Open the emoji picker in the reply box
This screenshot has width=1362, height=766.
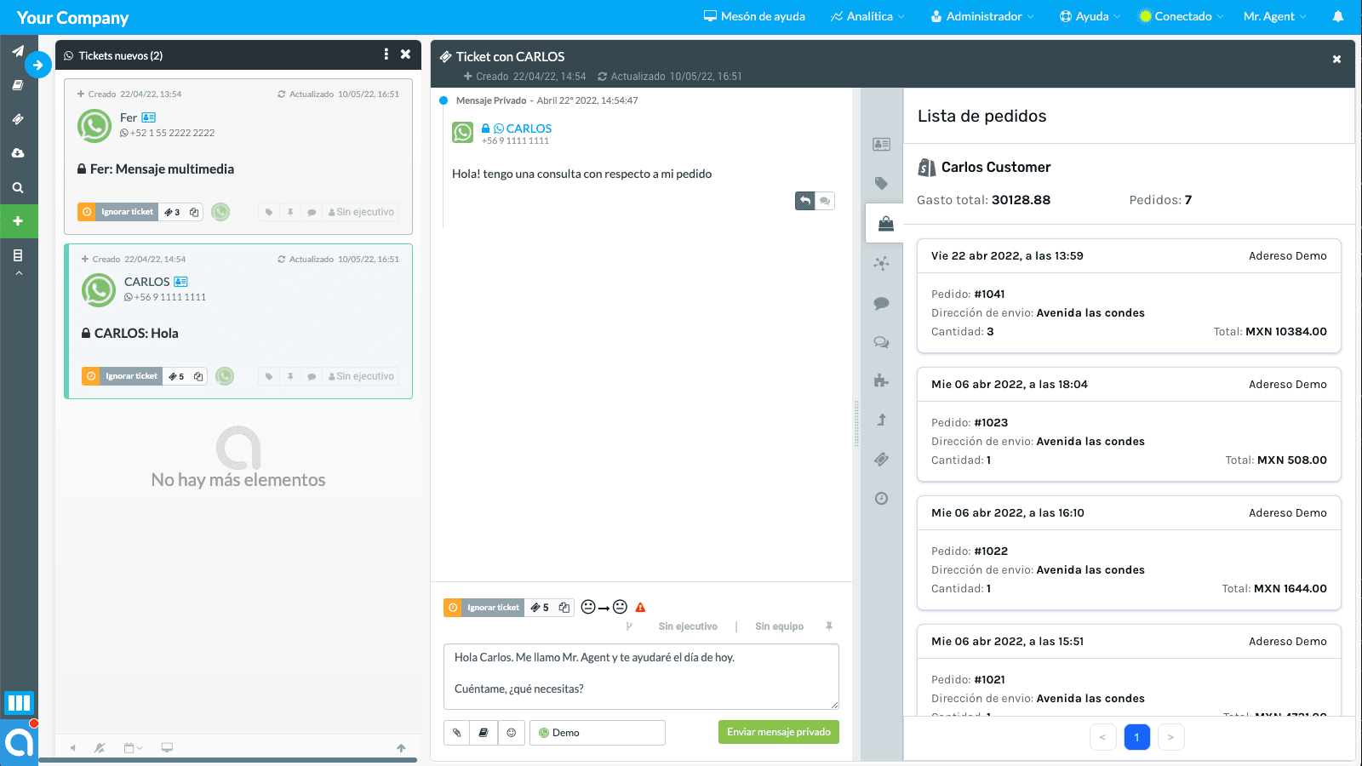point(511,733)
